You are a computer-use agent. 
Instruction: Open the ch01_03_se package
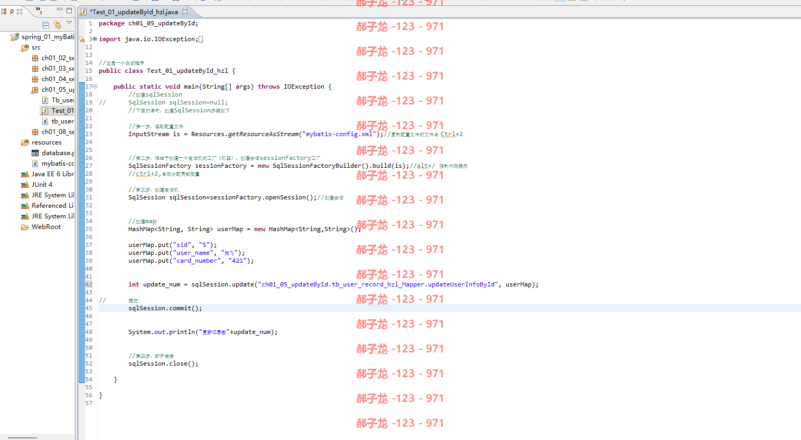(53, 69)
